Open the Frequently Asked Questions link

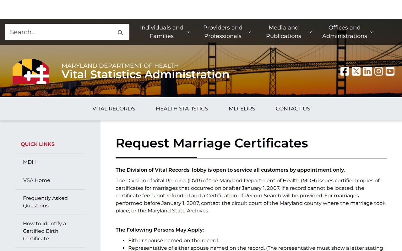[x=45, y=202]
